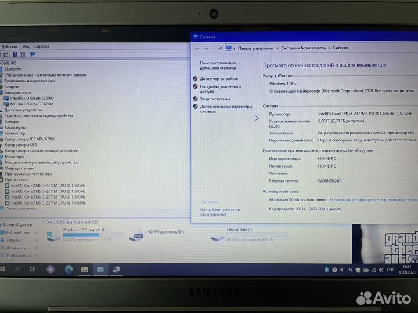The height and width of the screenshot is (313, 418).
Task: Select 'Рабочий стол' in Explorer sidebar
Action: 18,232
